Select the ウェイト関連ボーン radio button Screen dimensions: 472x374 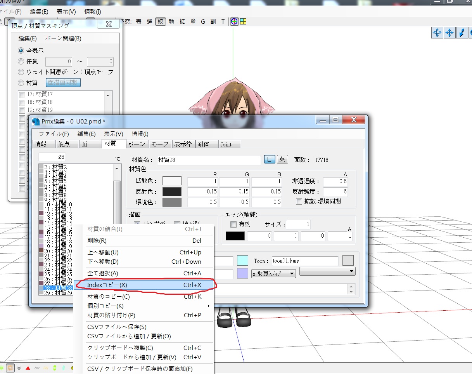(x=21, y=72)
